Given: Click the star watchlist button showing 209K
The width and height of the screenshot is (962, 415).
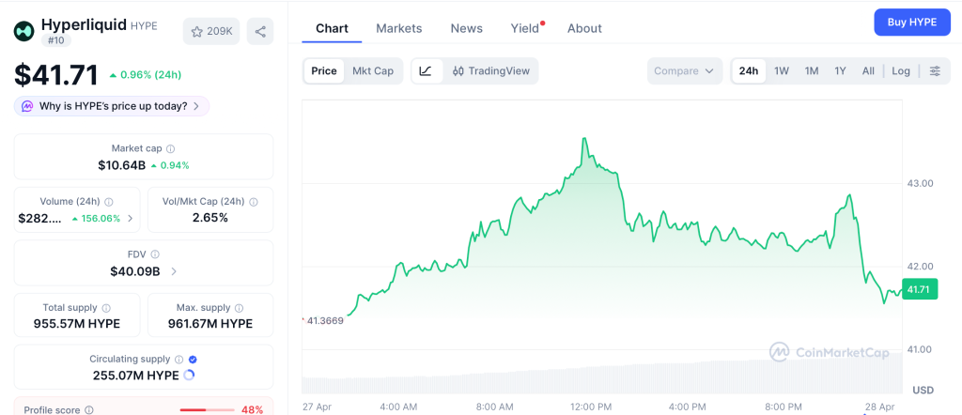Looking at the screenshot, I should [211, 31].
